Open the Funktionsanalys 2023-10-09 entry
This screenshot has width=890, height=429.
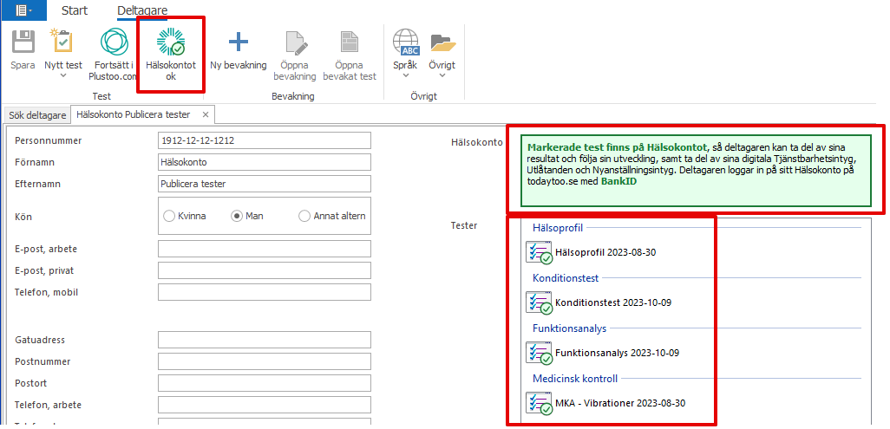[617, 353]
